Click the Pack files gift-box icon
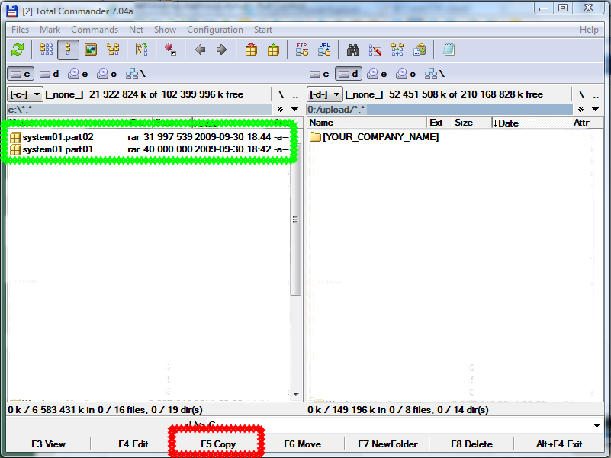This screenshot has width=611, height=458. pyautogui.click(x=251, y=50)
